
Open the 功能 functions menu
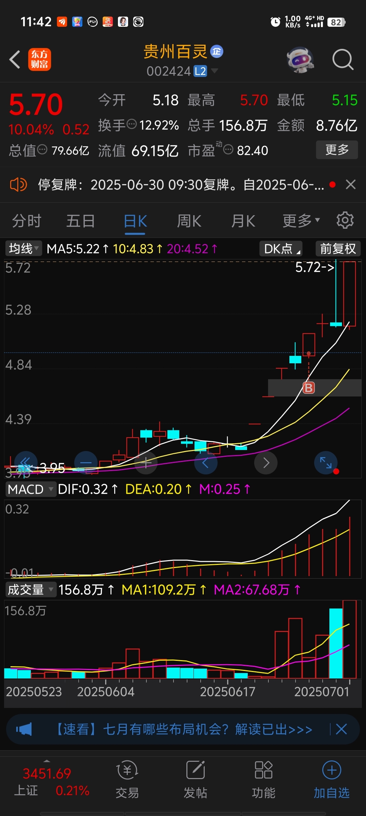coord(264,779)
